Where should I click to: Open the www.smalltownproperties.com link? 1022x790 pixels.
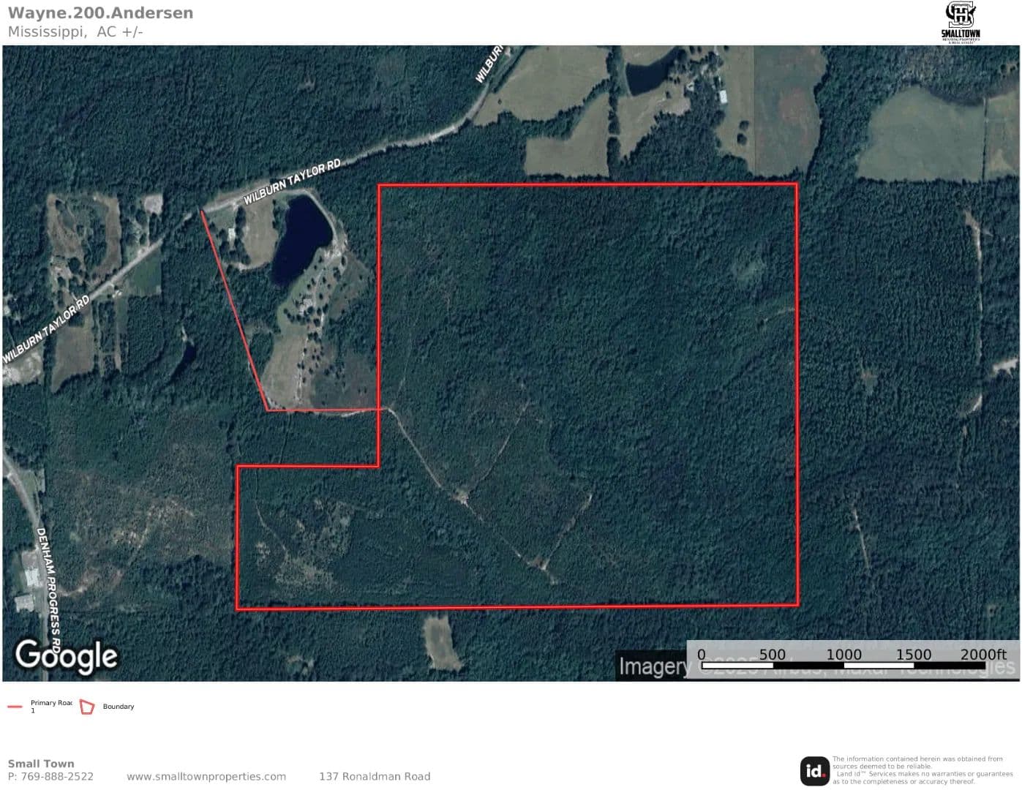pyautogui.click(x=206, y=777)
